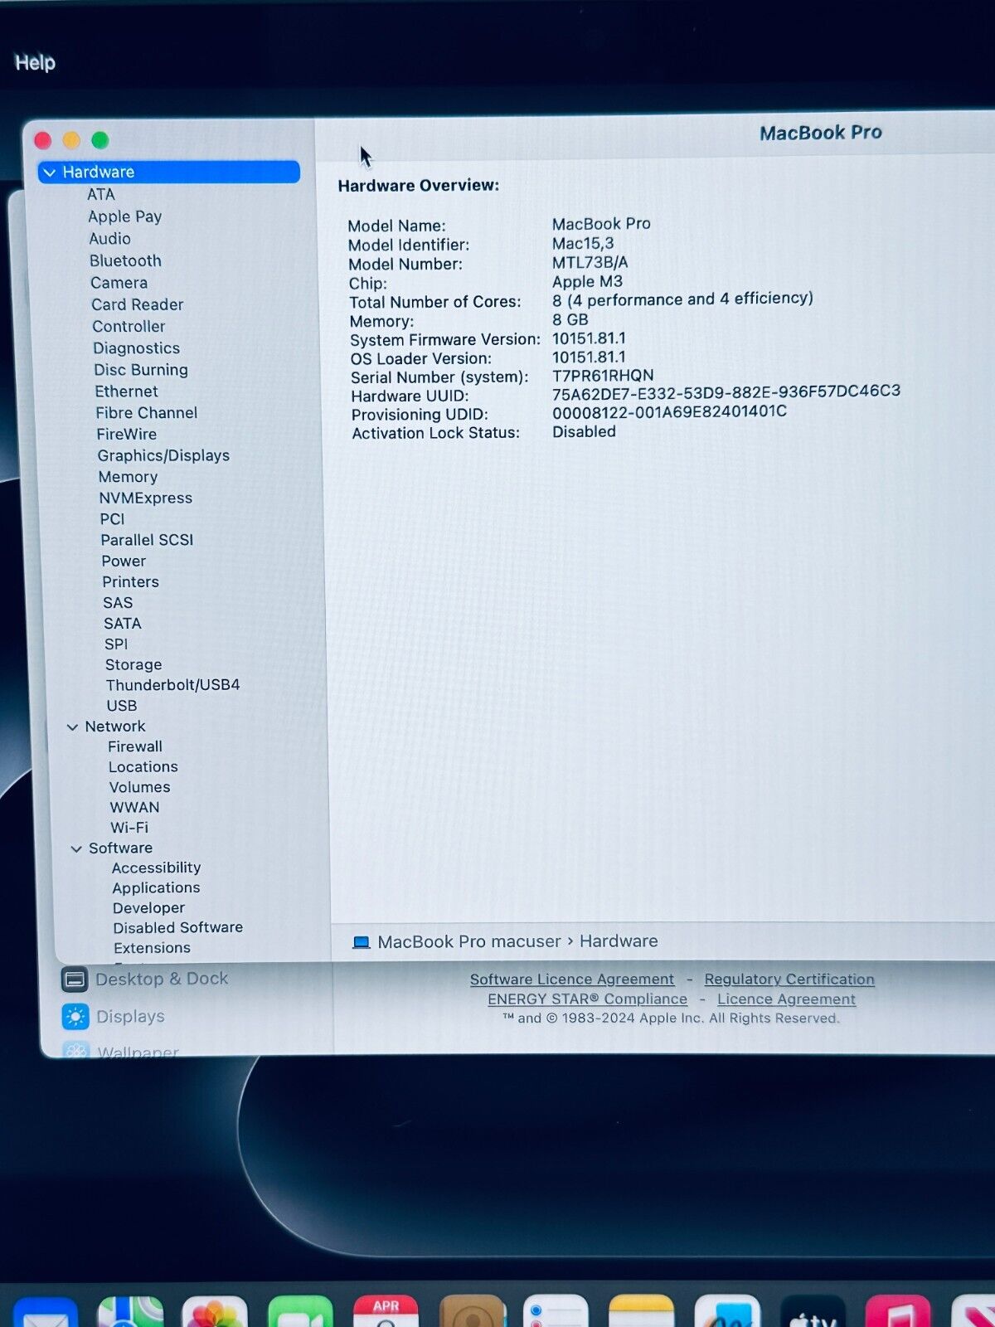Show Apple Pay hardware info
Screen dimensions: 995x1327
tap(125, 216)
